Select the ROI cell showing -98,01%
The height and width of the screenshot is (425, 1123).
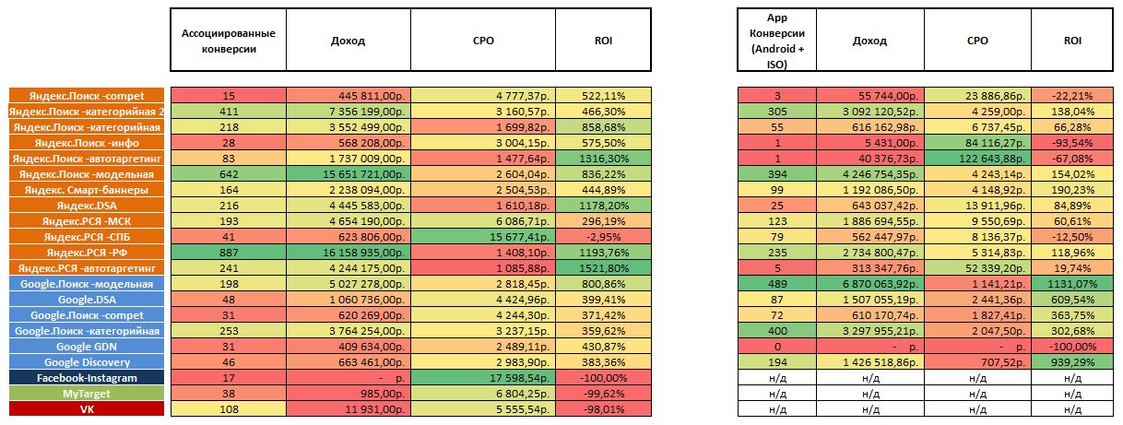pyautogui.click(x=603, y=408)
